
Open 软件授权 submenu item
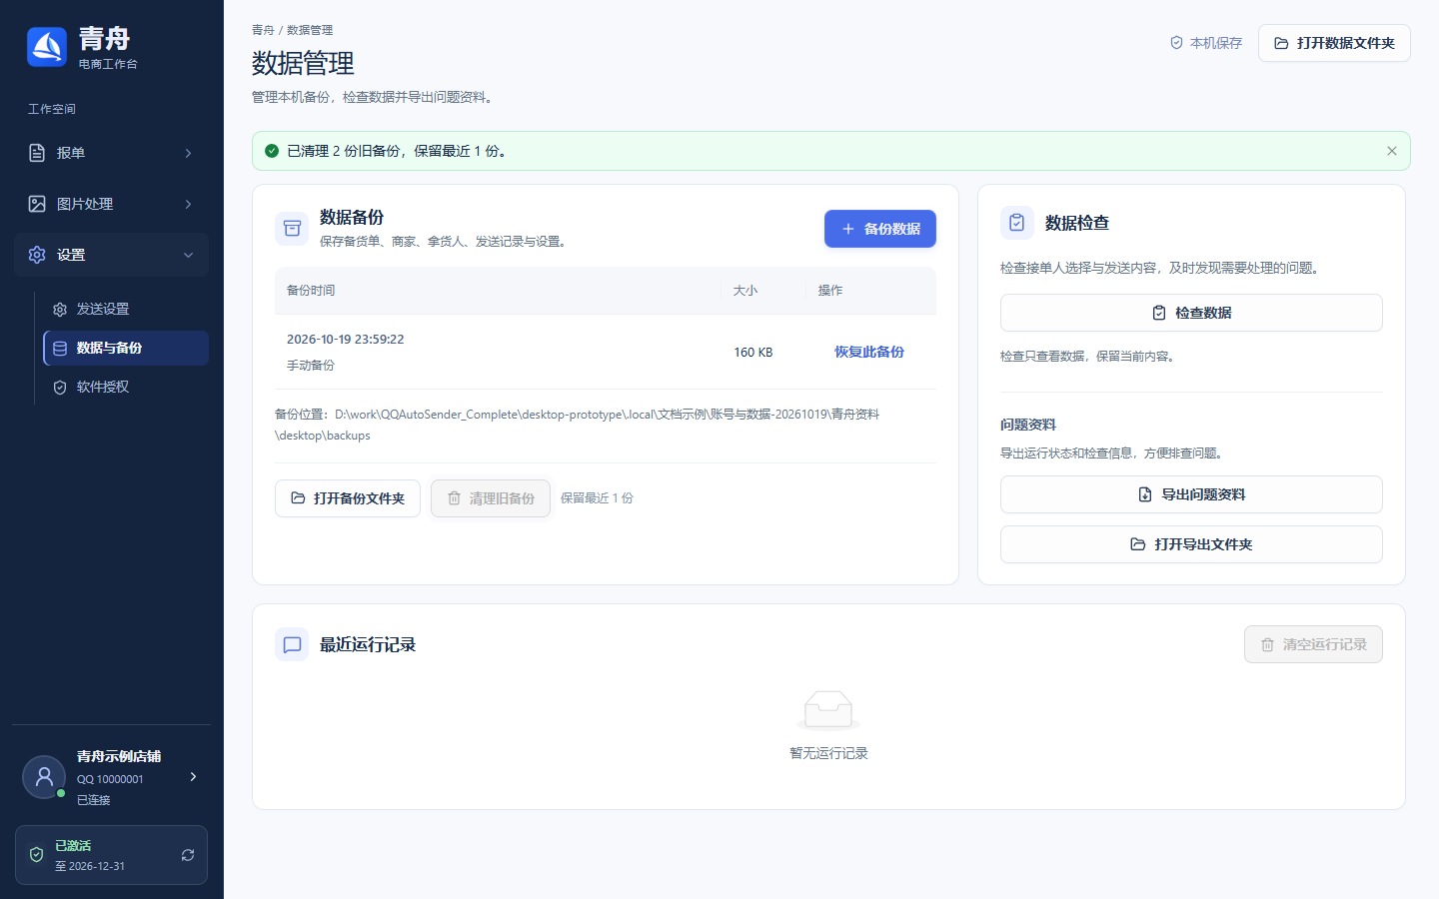pyautogui.click(x=126, y=387)
